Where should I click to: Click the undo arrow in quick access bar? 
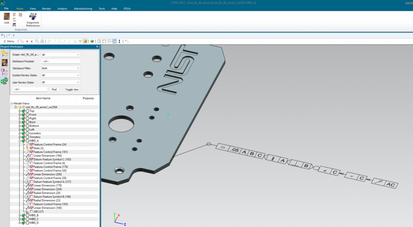(3, 35)
